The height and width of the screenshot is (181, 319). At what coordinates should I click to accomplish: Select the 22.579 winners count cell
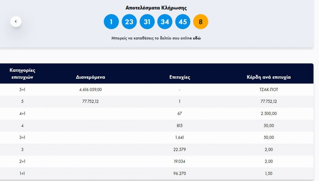pyautogui.click(x=180, y=150)
